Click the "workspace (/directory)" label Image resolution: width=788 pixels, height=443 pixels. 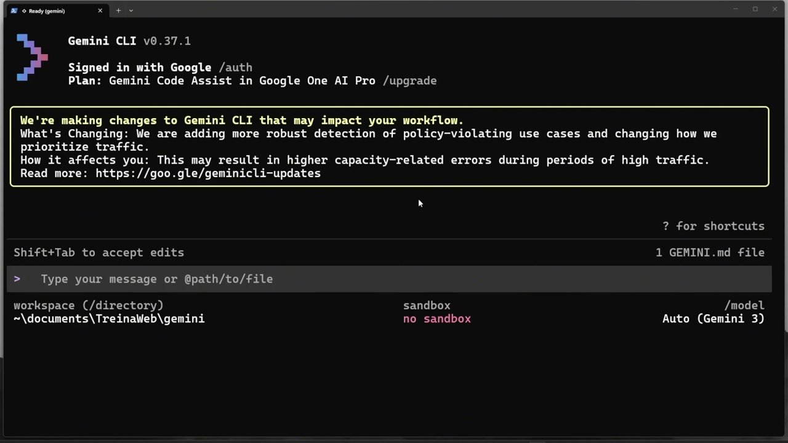pyautogui.click(x=89, y=305)
